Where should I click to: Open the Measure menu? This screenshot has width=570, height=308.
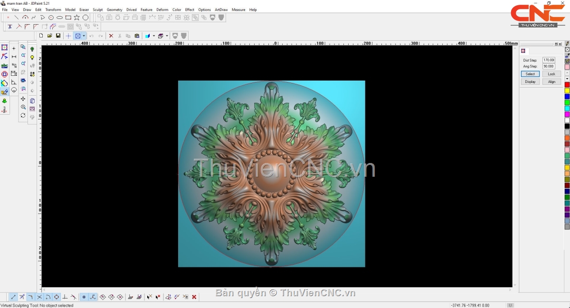(x=238, y=9)
